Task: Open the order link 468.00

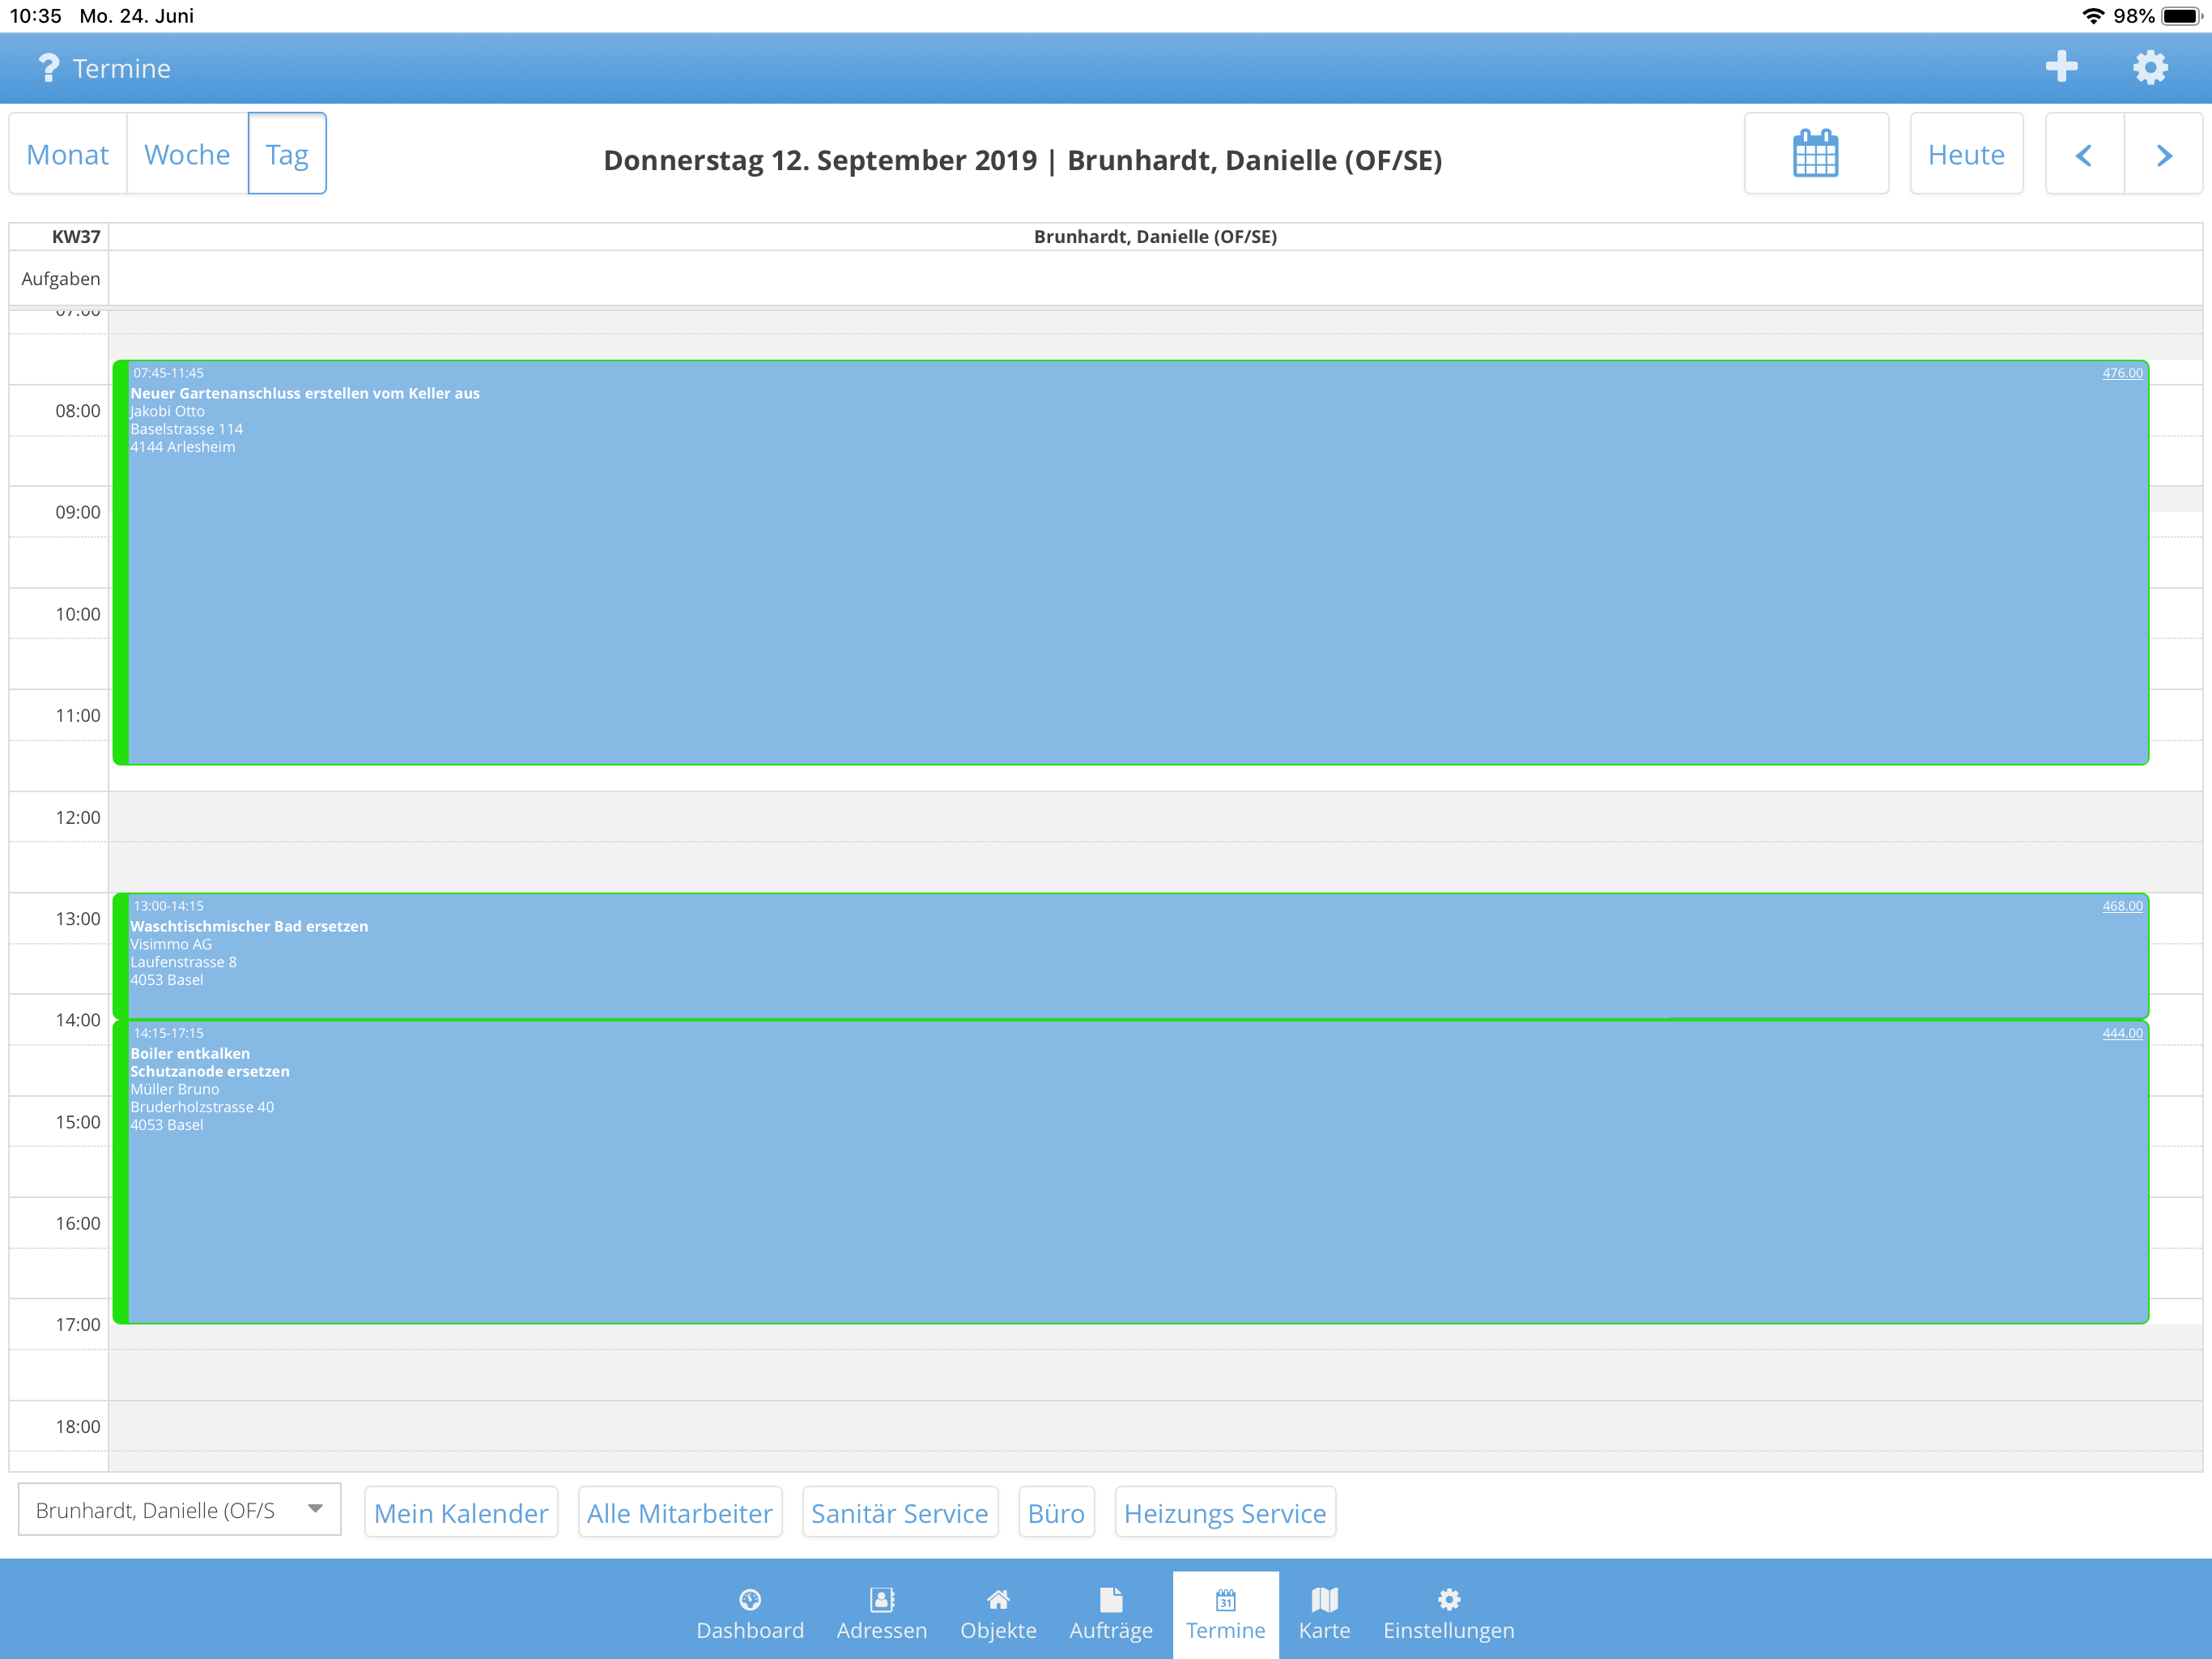Action: click(2122, 906)
